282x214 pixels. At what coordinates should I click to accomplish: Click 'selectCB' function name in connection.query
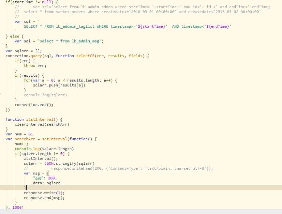point(85,56)
